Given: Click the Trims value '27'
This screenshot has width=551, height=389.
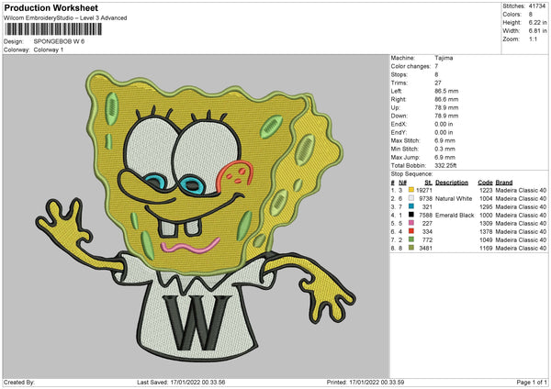Looking at the screenshot, I should tap(438, 83).
